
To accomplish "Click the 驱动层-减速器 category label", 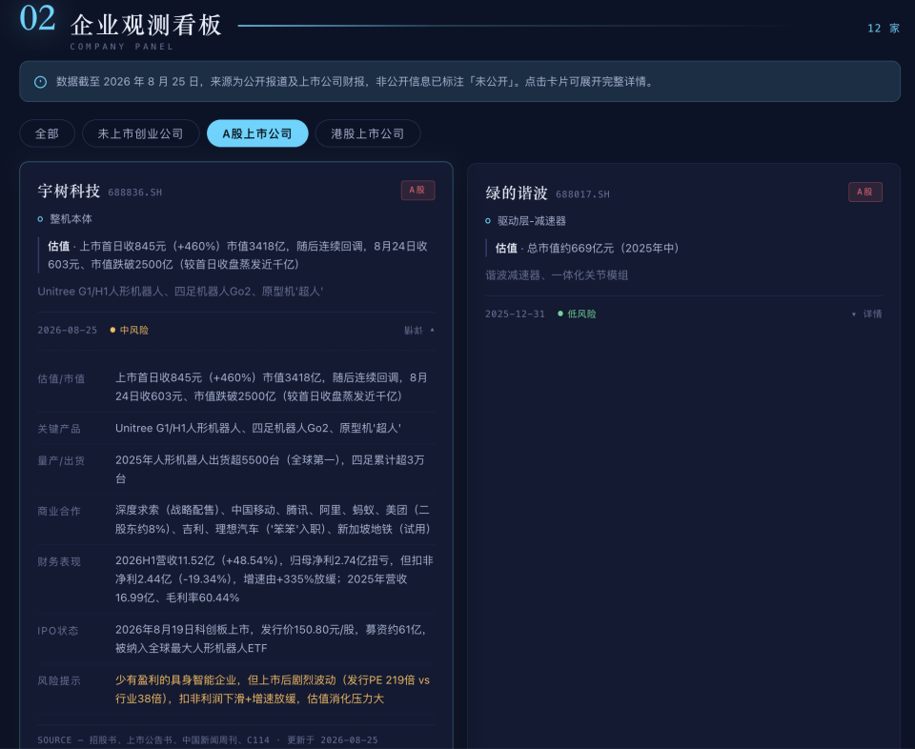I will [x=532, y=221].
